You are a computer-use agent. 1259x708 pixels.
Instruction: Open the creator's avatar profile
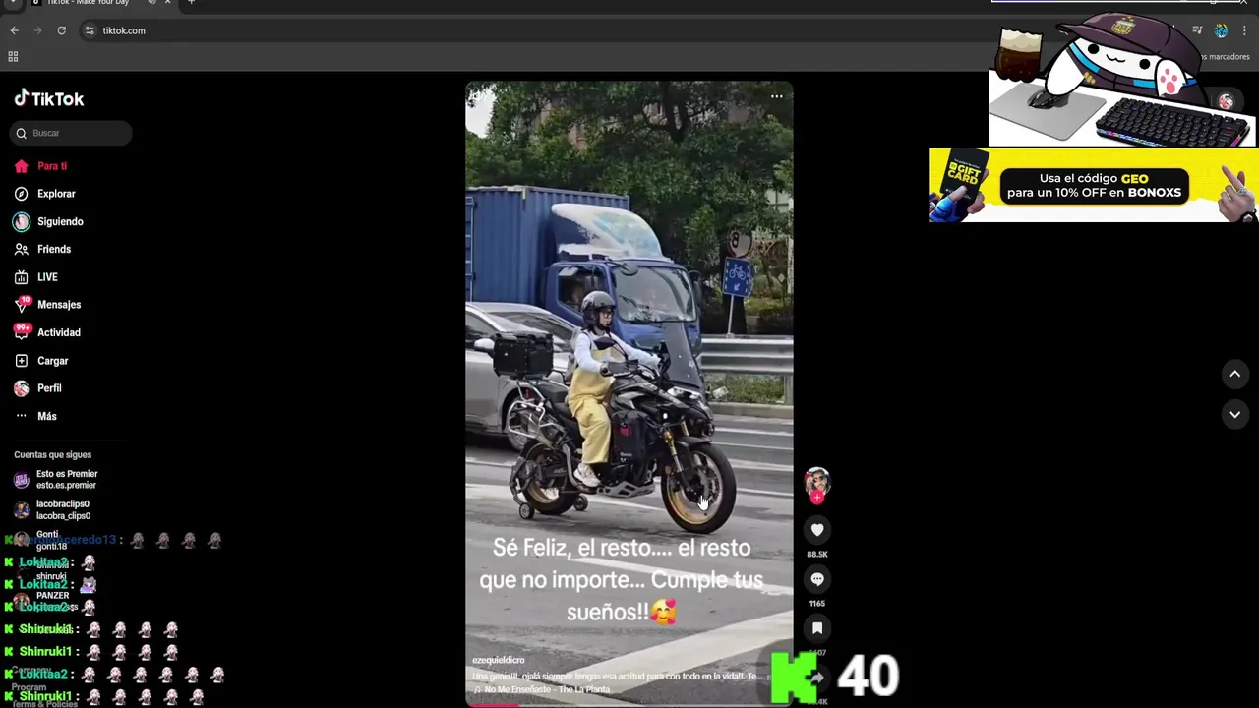(817, 482)
